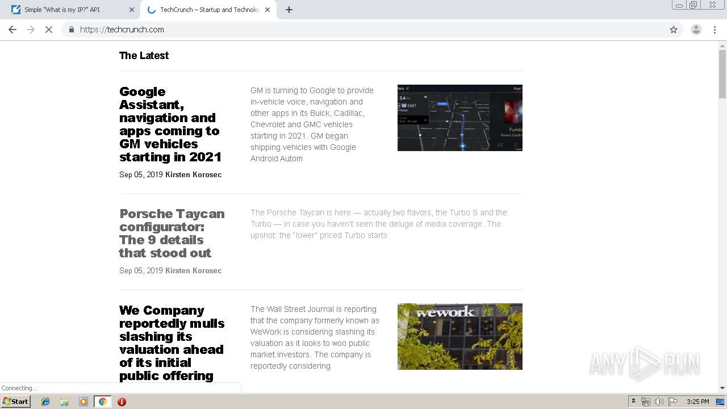Open the network tray icon
The height and width of the screenshot is (409, 727).
(x=646, y=402)
